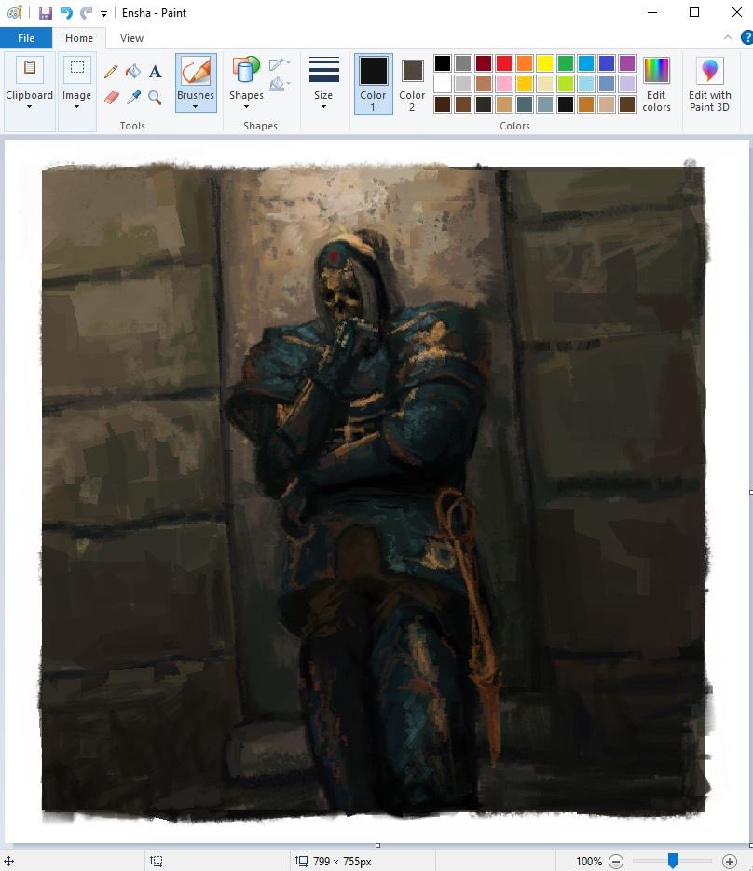753x871 pixels.
Task: Select the Magnifier tool
Action: coord(156,97)
